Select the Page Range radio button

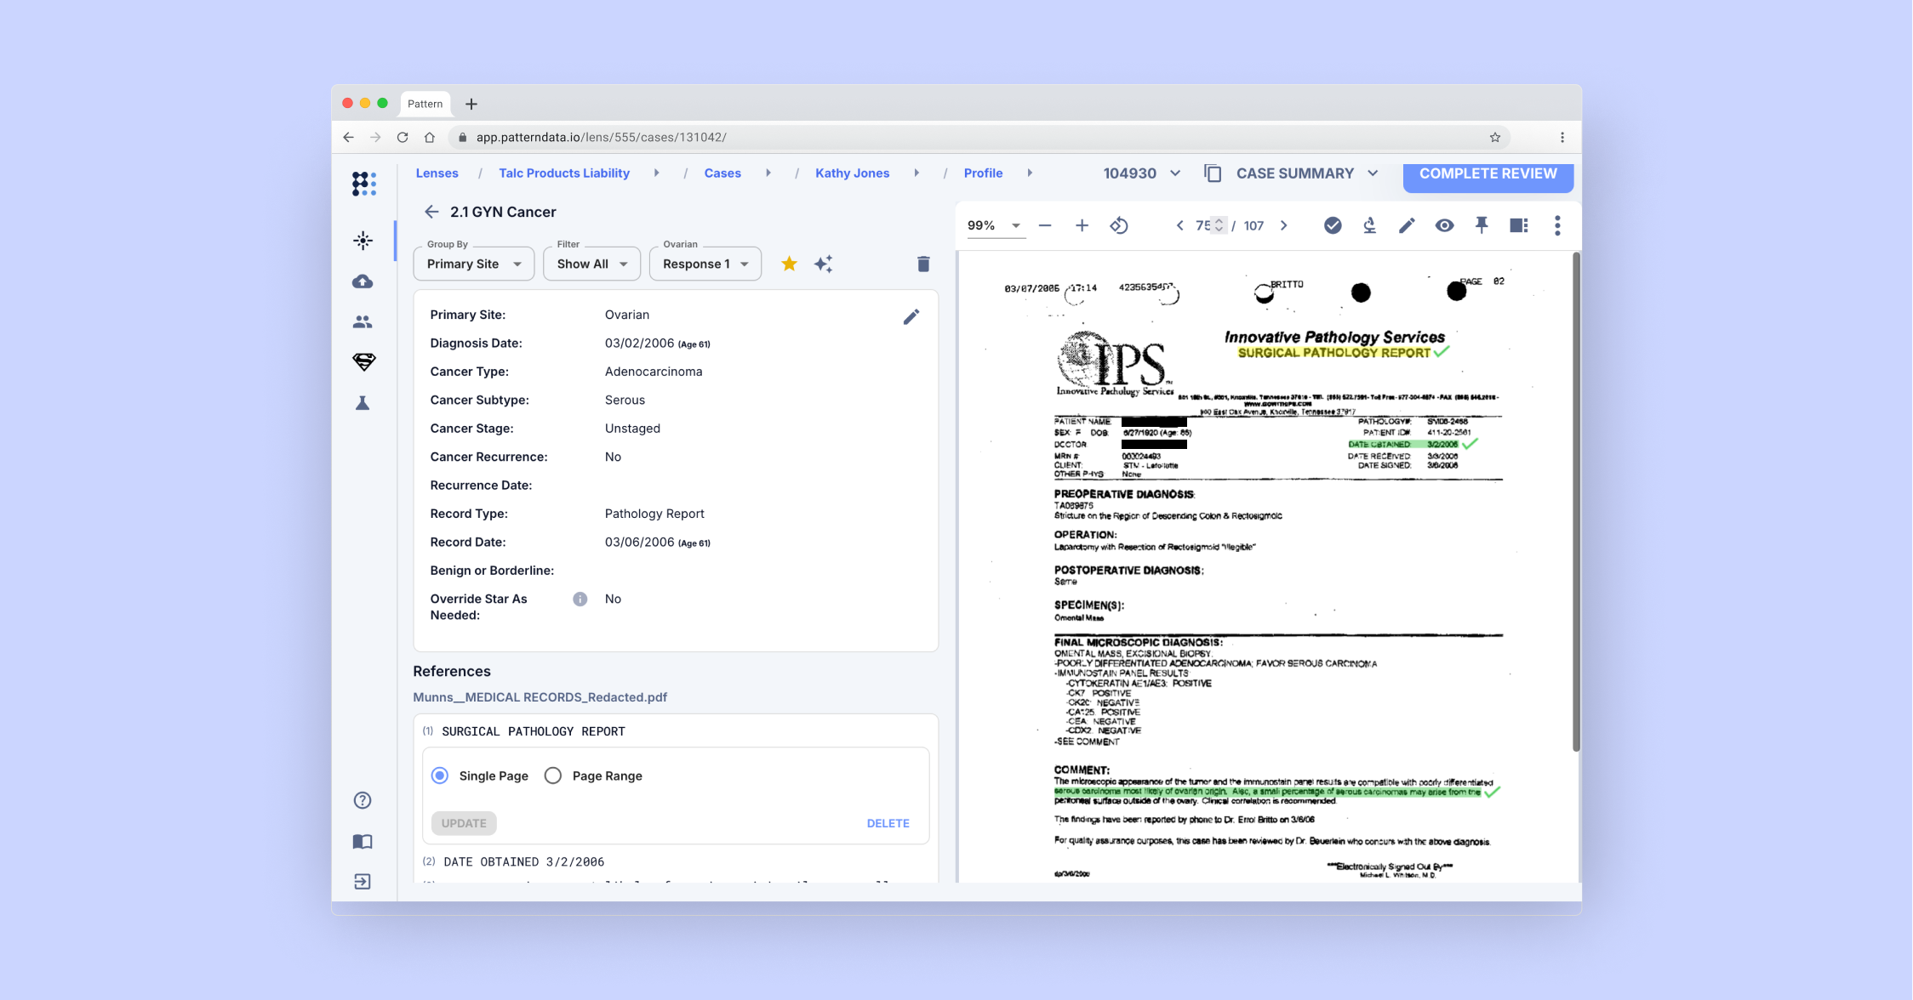[x=554, y=776]
